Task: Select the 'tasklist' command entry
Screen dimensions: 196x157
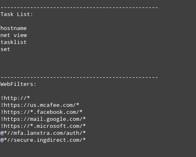Action: [14, 42]
